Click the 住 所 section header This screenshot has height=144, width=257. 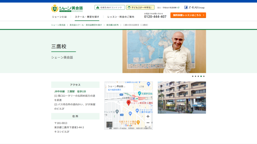[75, 116]
